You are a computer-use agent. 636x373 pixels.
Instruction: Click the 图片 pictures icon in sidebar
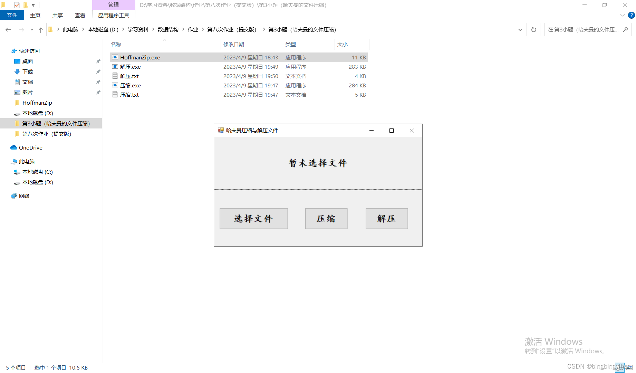[x=17, y=92]
